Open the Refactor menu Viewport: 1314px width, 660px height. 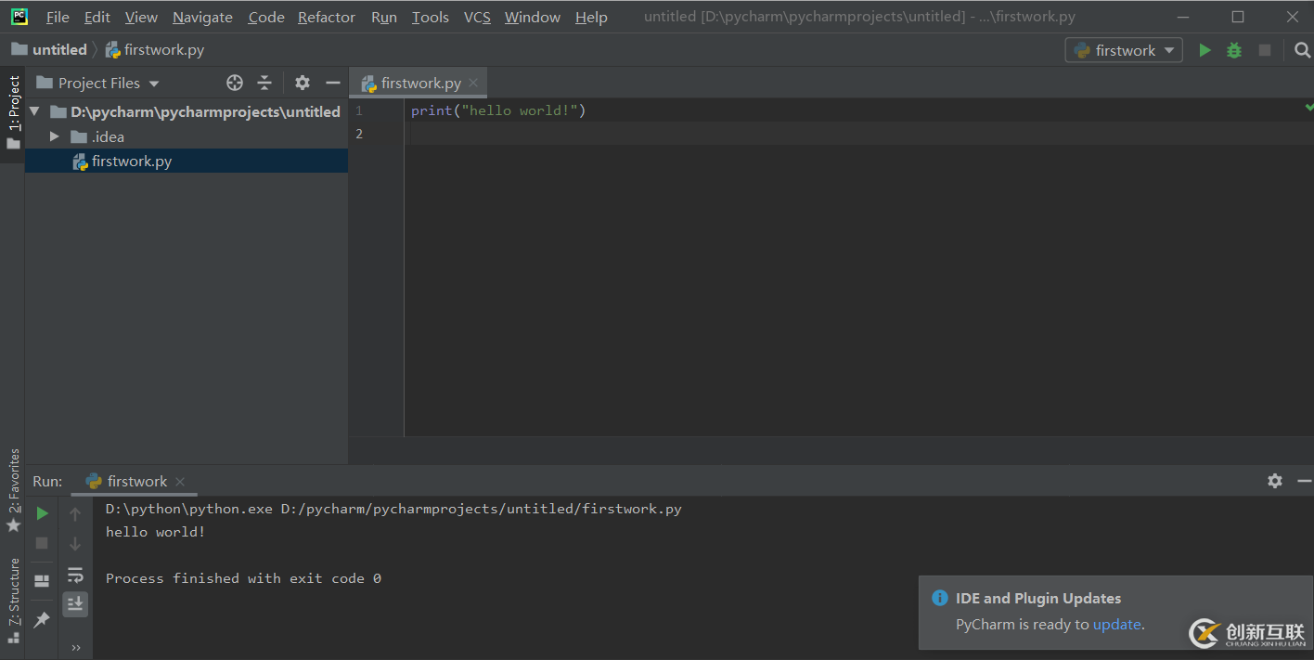[x=326, y=17]
